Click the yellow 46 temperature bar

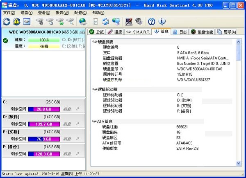coord(44,46)
